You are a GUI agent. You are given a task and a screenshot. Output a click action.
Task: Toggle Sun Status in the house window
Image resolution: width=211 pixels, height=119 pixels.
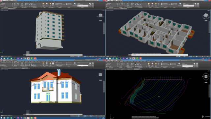coord(50,64)
